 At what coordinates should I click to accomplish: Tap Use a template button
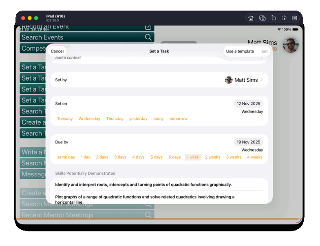pos(240,51)
